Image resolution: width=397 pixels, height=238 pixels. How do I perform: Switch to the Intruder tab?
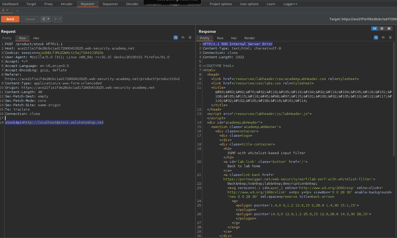tap(67, 4)
